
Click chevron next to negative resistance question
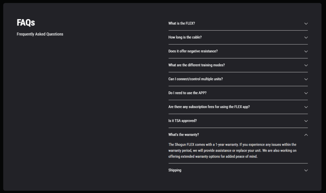(306, 52)
